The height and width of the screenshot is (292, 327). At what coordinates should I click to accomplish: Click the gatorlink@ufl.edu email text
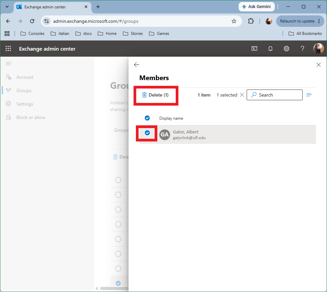point(189,138)
